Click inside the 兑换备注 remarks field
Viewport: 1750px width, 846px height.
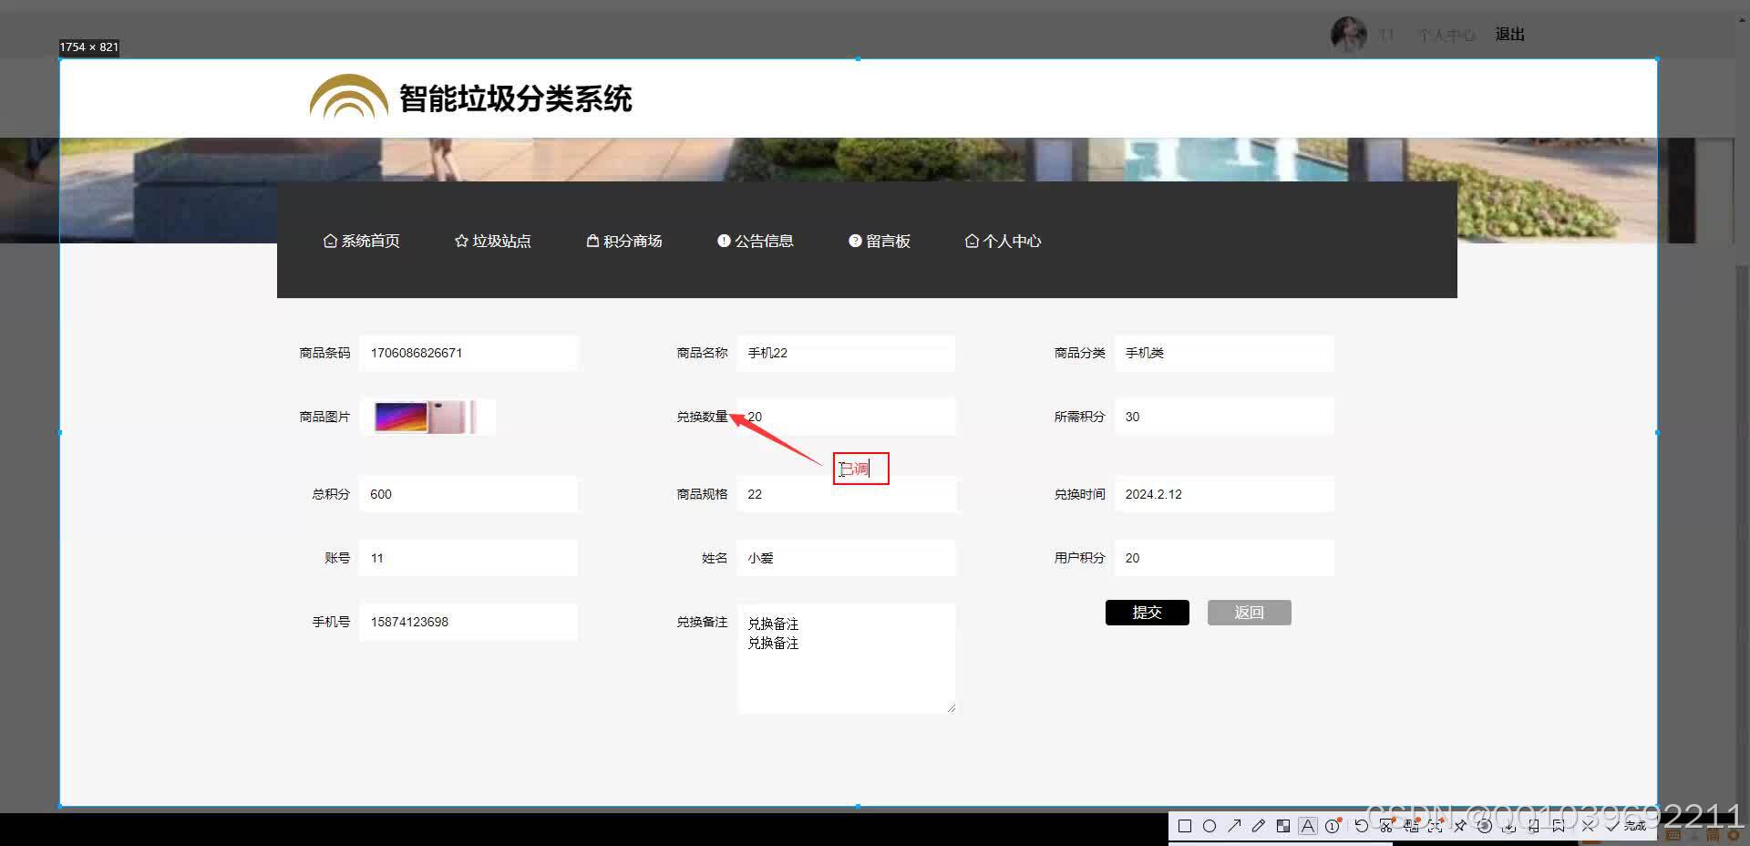click(846, 656)
